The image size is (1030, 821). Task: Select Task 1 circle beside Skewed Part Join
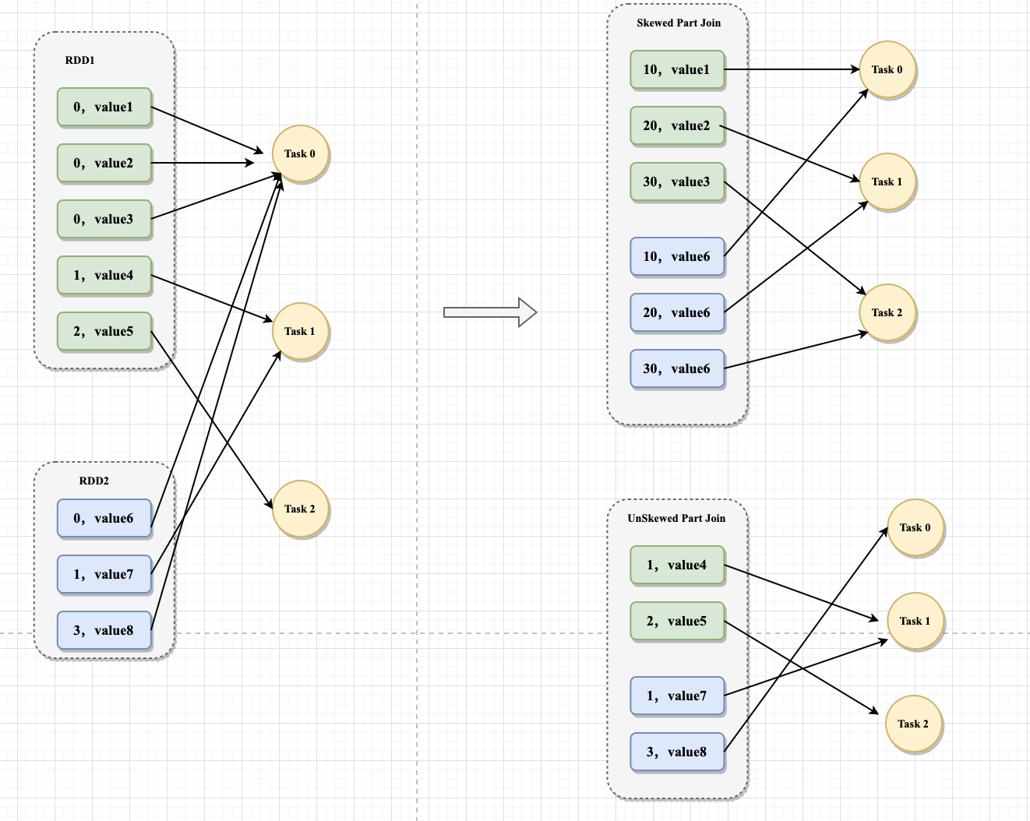pos(887,181)
